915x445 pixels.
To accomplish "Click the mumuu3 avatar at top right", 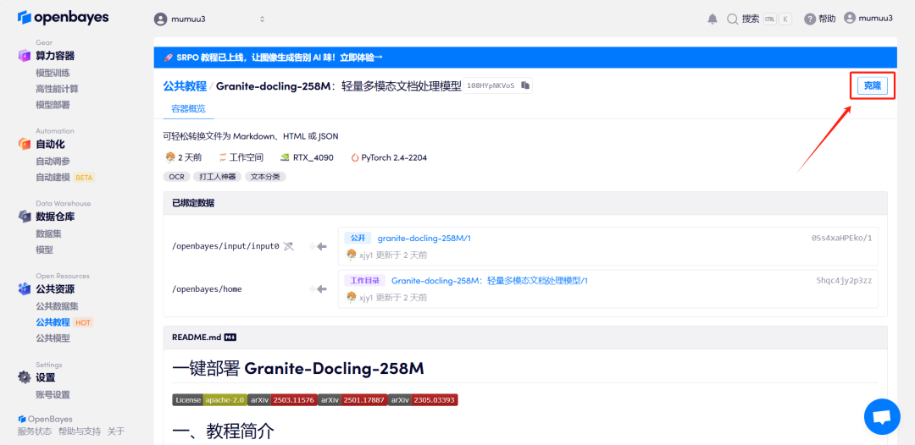I will coord(849,18).
